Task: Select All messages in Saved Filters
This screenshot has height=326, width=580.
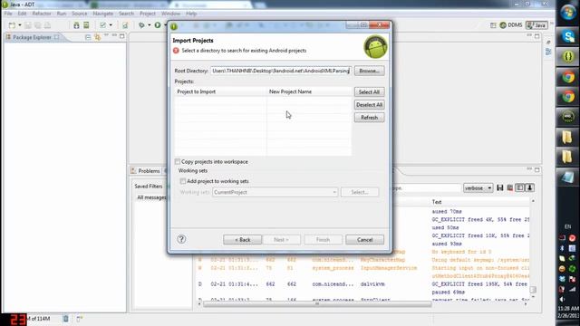Action: pyautogui.click(x=151, y=197)
